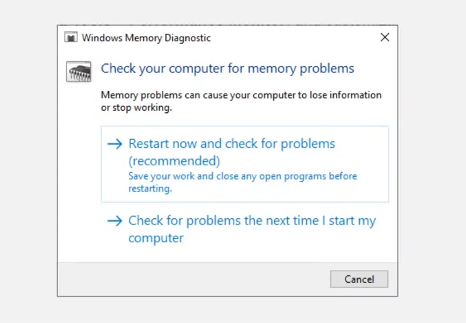Image resolution: width=466 pixels, height=323 pixels.
Task: Select Check for problems the next time I start
Action: 252,221
